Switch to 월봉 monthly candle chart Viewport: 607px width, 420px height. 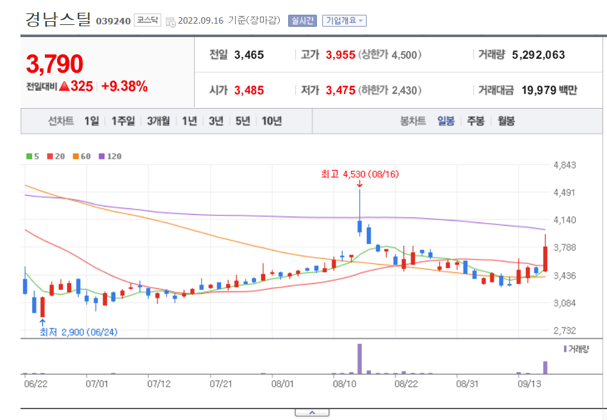click(506, 121)
